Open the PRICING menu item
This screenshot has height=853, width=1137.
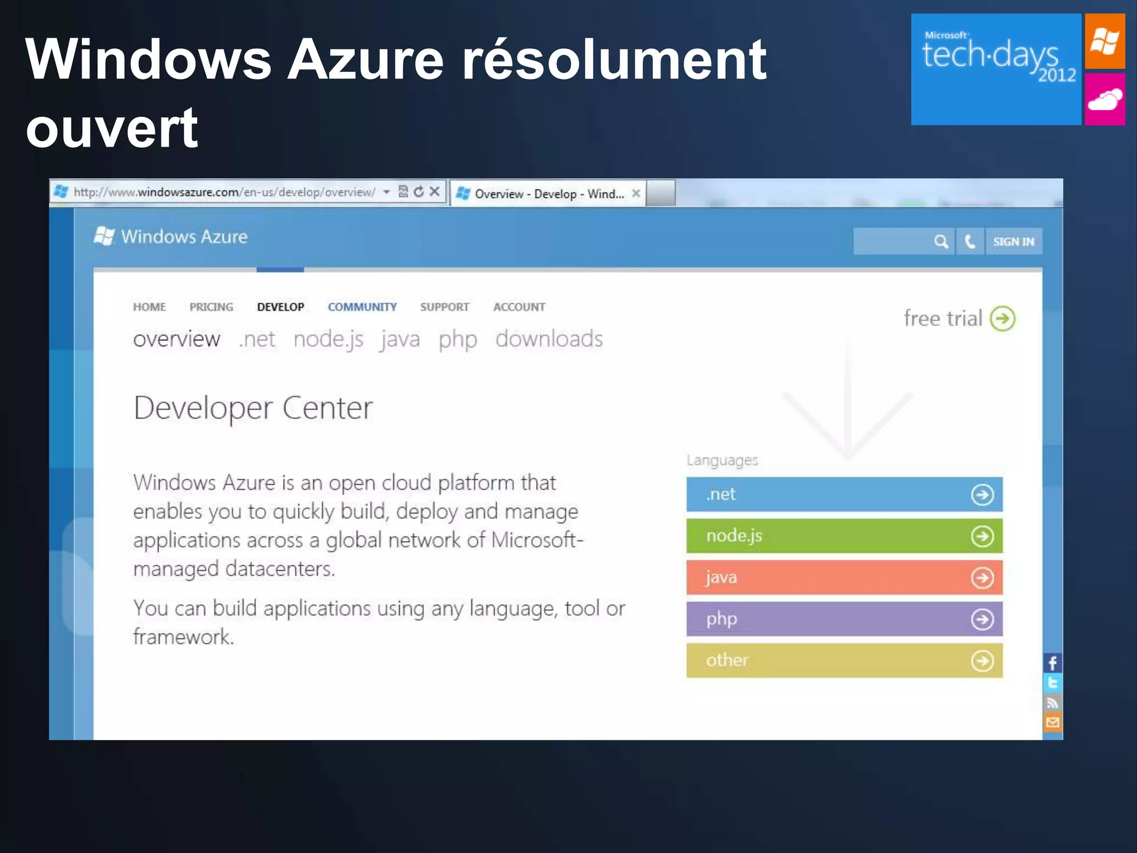click(x=212, y=307)
